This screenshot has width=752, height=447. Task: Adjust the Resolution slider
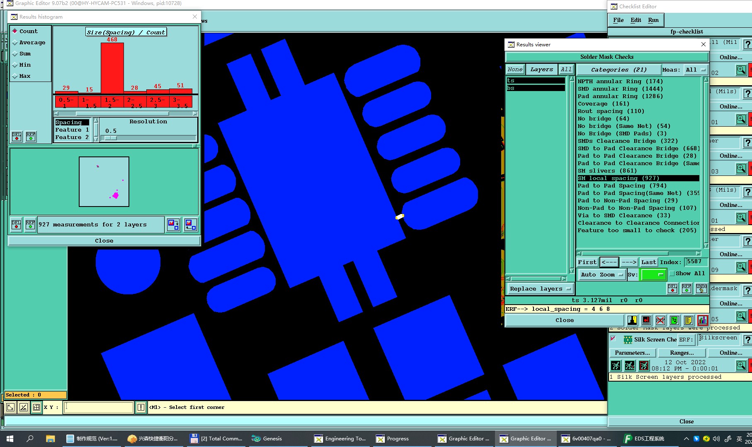pos(111,138)
